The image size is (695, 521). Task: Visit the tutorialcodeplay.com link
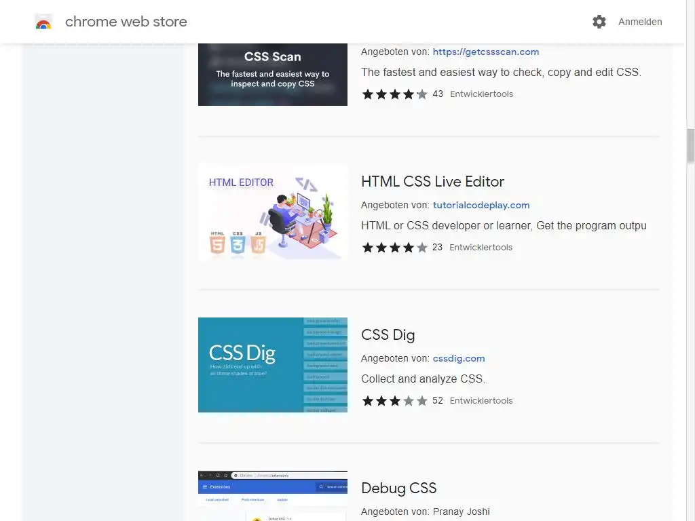[x=481, y=205]
